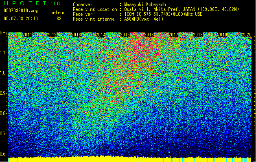Click the 0.6 kHz axis label

tap(3, 154)
